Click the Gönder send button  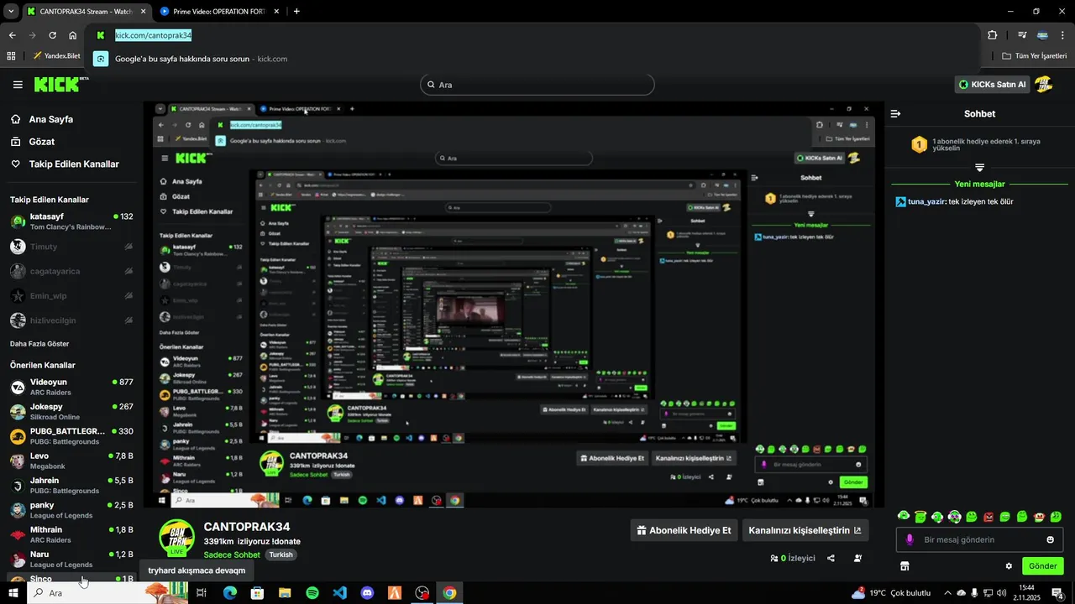click(1042, 566)
